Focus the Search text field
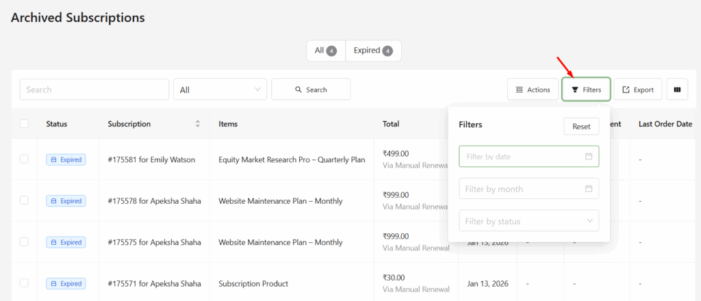 pyautogui.click(x=94, y=90)
